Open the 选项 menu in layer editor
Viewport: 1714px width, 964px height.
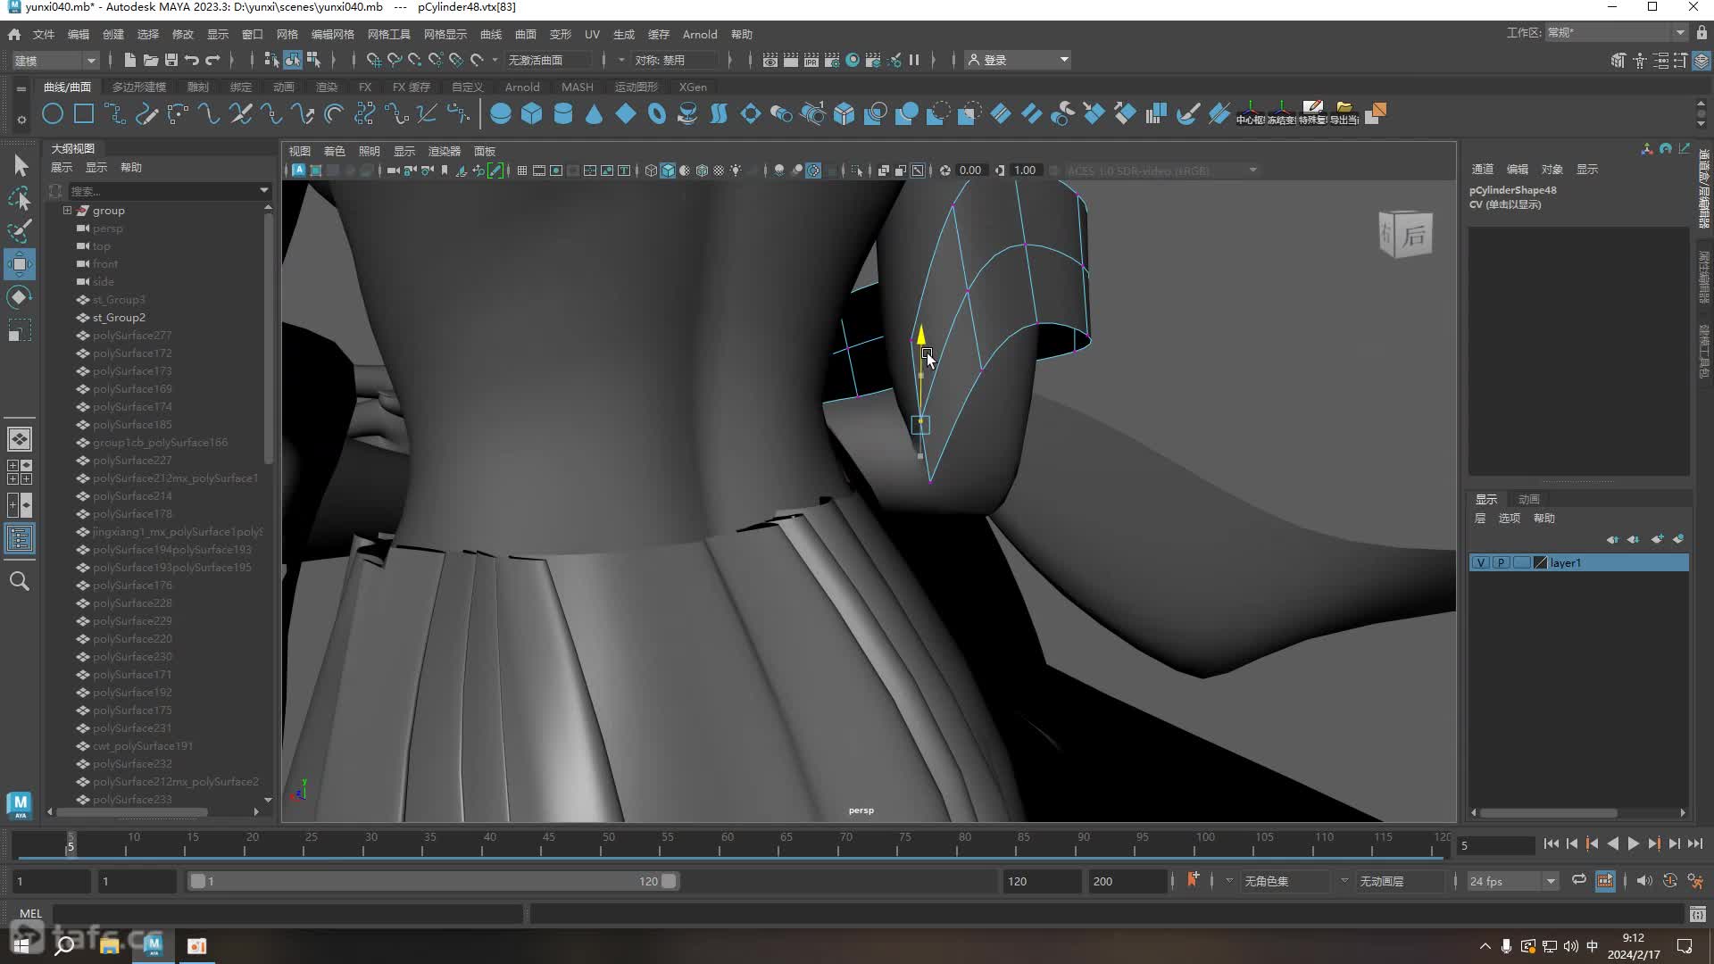[1509, 518]
